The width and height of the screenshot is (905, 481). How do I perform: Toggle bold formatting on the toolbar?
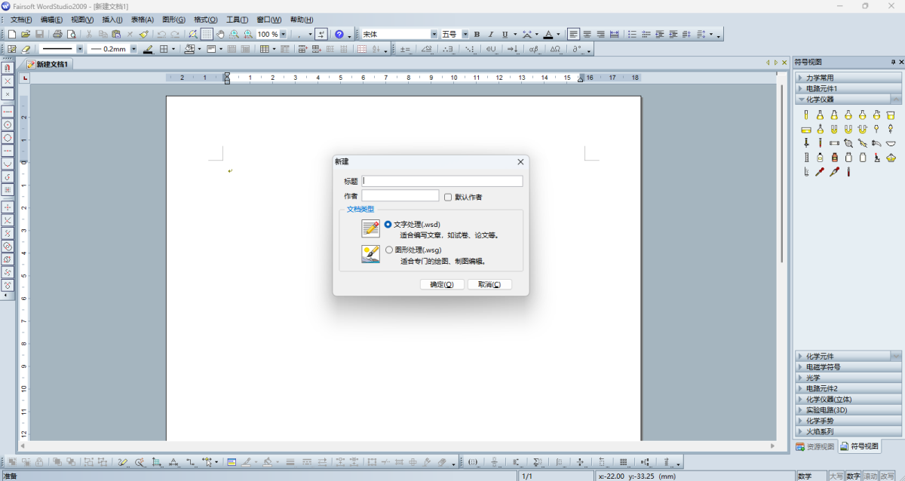(x=477, y=34)
